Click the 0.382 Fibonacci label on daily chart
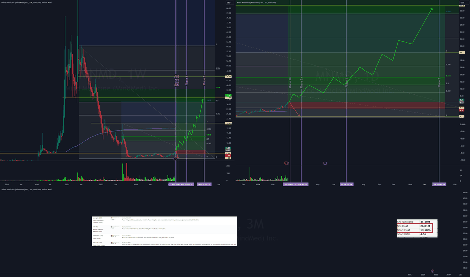 (x=448, y=91)
